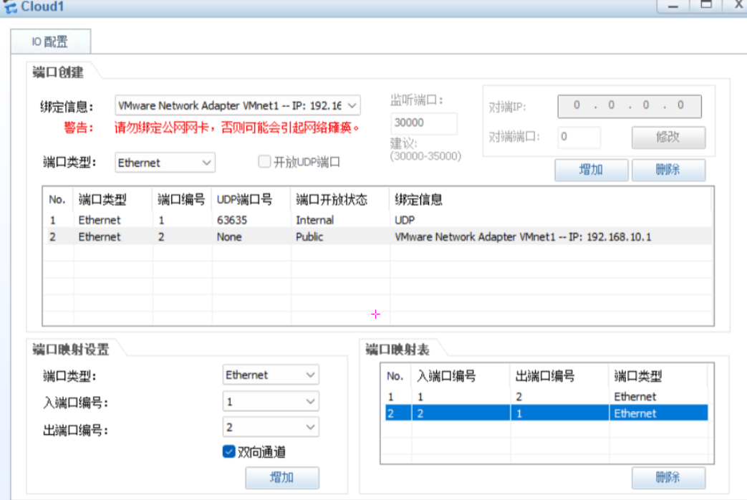This screenshot has height=500, width=747.
Task: Click the Cloud1 window title icon
Action: coord(10,6)
